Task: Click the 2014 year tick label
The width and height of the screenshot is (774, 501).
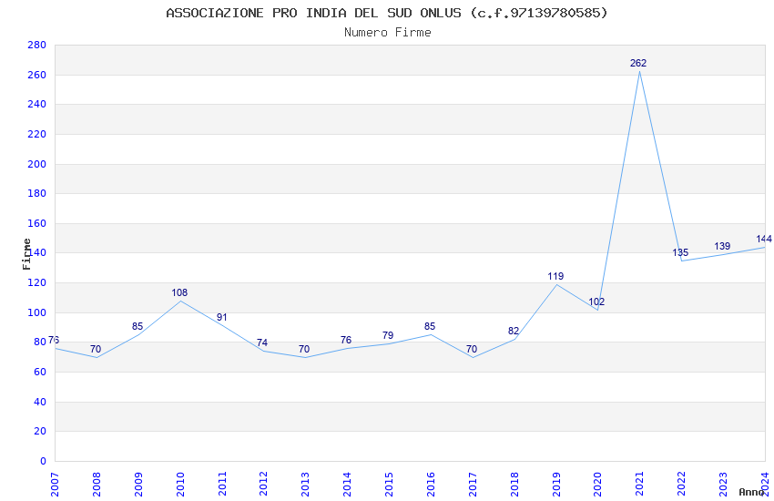Action: (348, 484)
